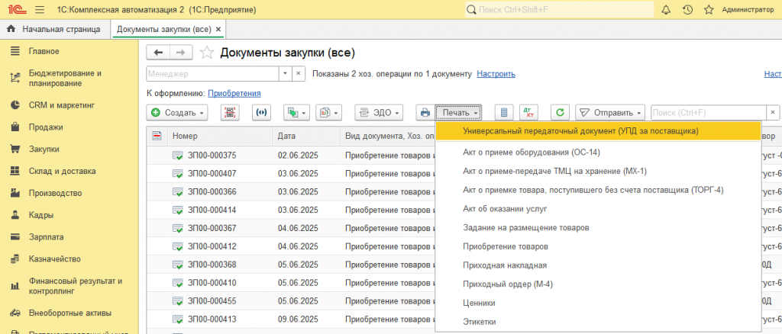Go back with the left arrow button
Screen dimensions: 782x334
pos(158,53)
